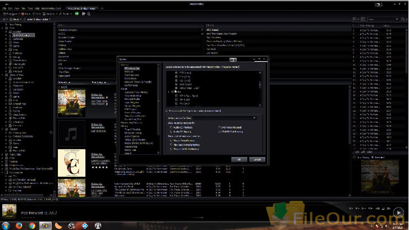Select the Album node under Music
Viewport: 409px width, 230px height.
point(16,42)
